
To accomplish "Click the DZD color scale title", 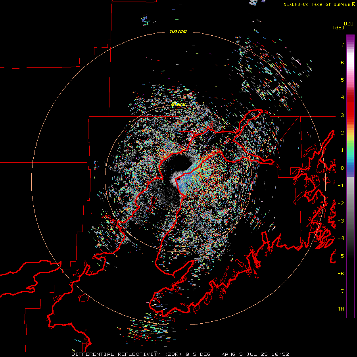I will 349,24.
